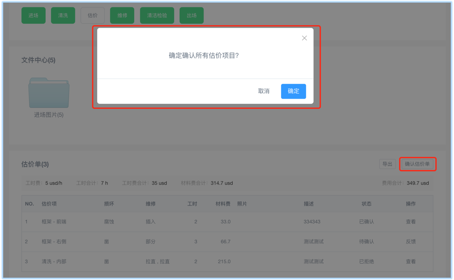Click the 腐蚀 damage cell
This screenshot has height=280, width=454.
pyautogui.click(x=109, y=222)
